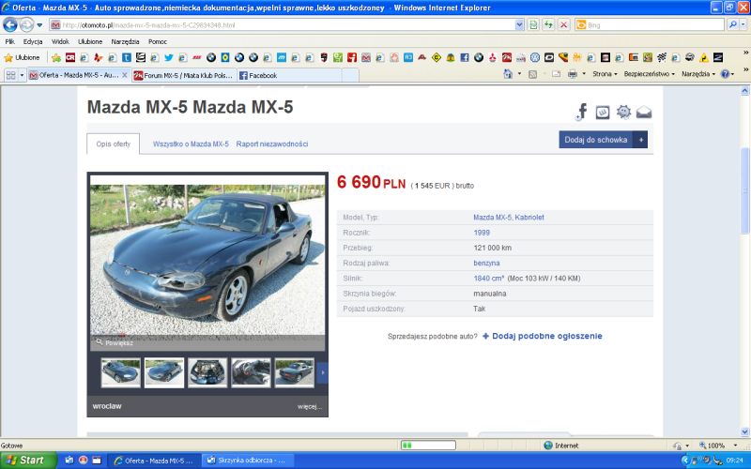Add page to favorites bar star-arrow icon

click(x=56, y=58)
